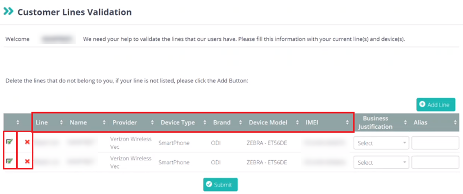Screen dimensions: 463x194
Task: Click the bottom row 'ZEBRA - ET56DE' cell
Action: [x=267, y=163]
